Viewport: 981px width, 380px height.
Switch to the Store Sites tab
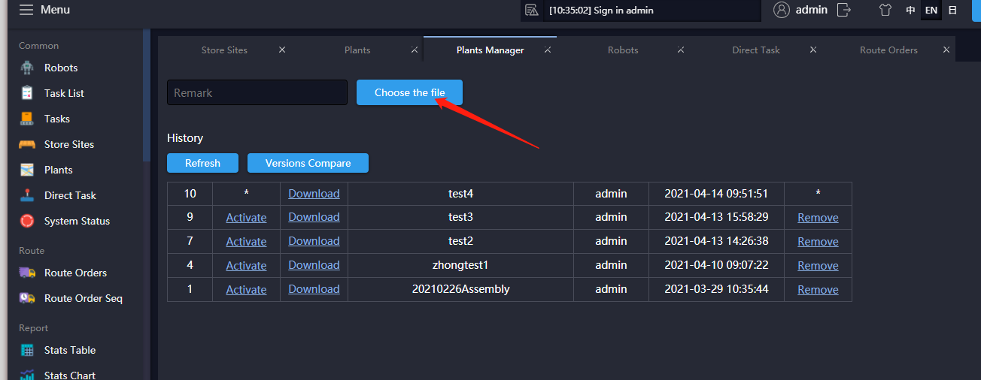224,50
